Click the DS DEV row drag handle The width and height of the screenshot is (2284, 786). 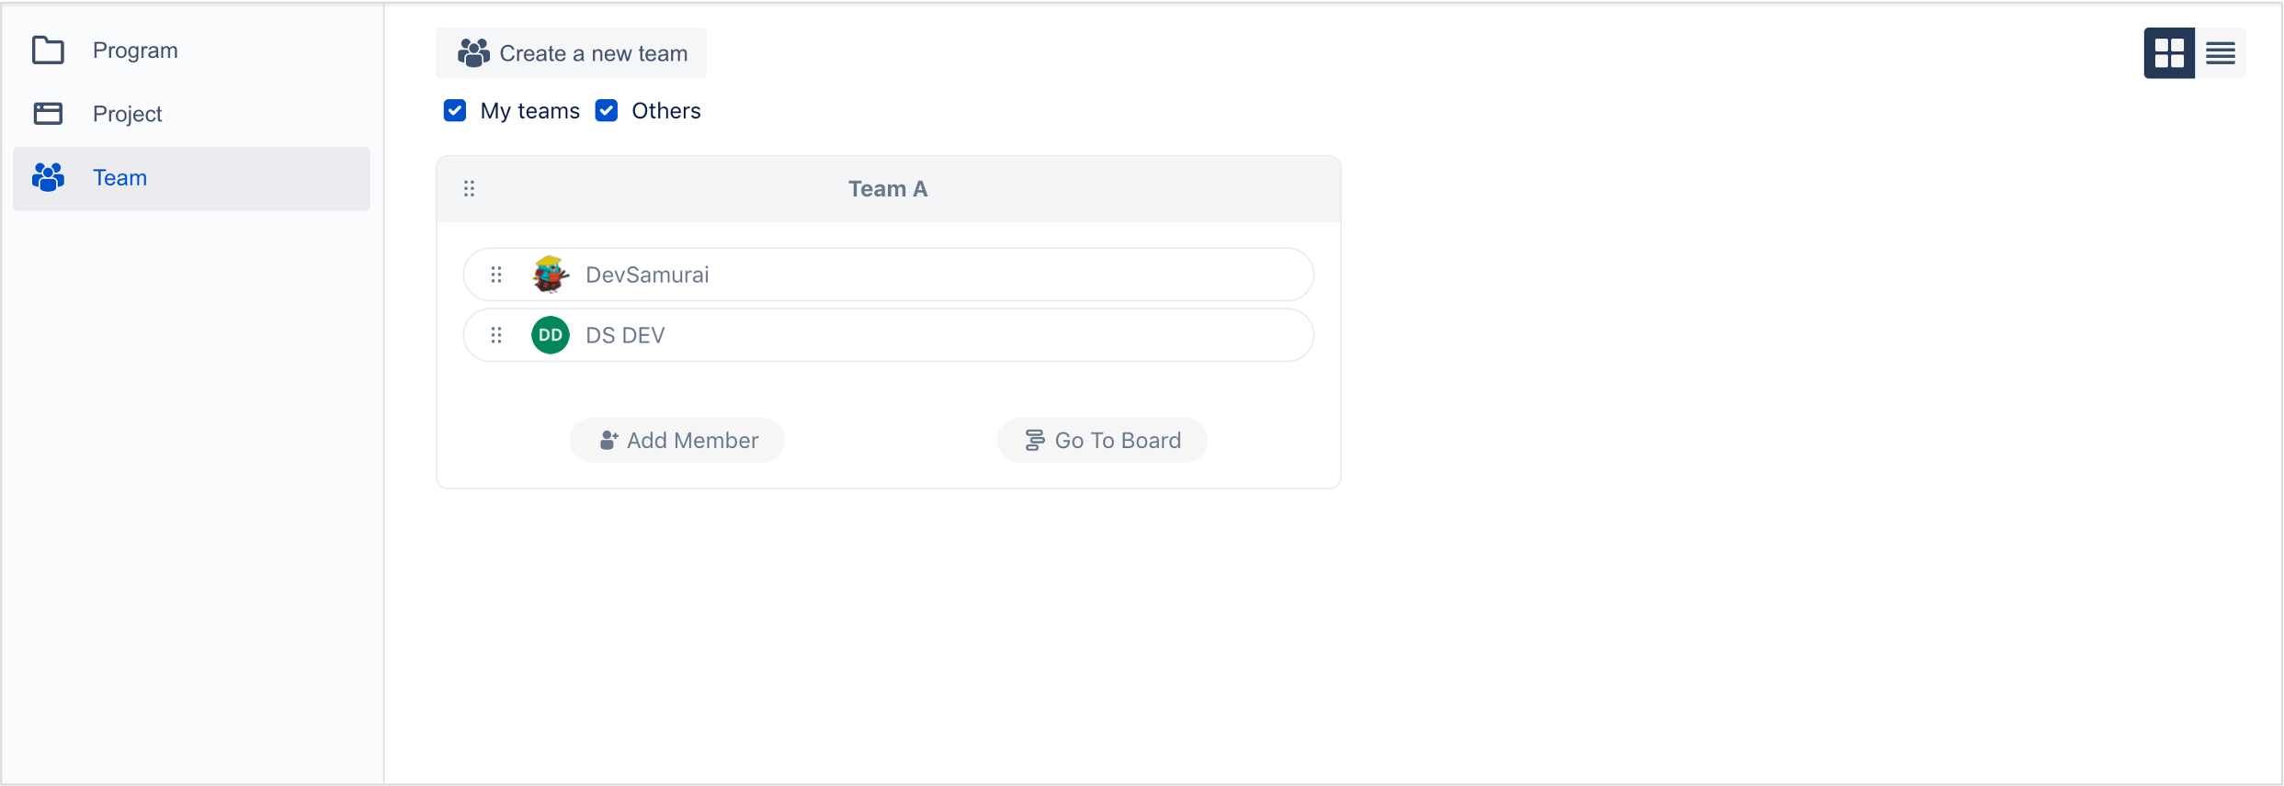pos(496,335)
